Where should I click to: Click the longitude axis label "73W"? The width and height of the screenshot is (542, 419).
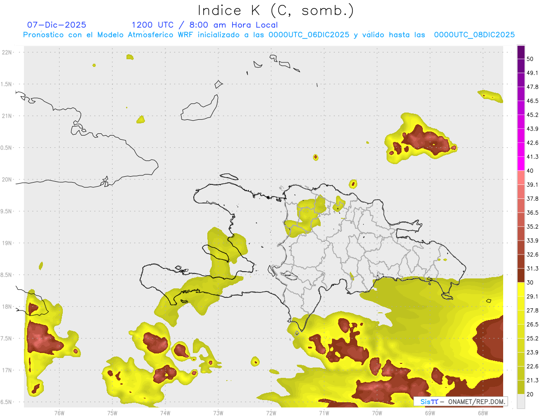click(x=218, y=413)
